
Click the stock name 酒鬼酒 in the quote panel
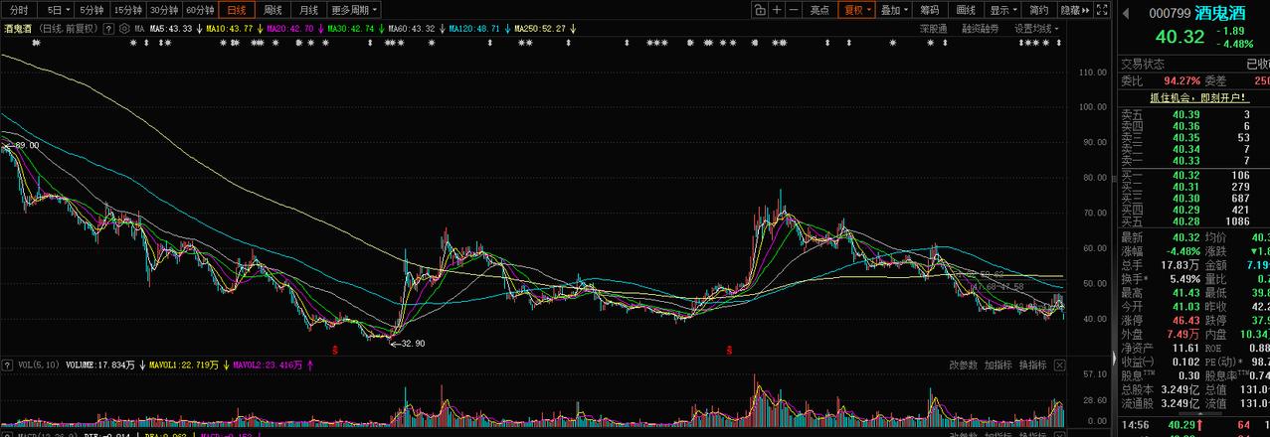click(x=1221, y=13)
